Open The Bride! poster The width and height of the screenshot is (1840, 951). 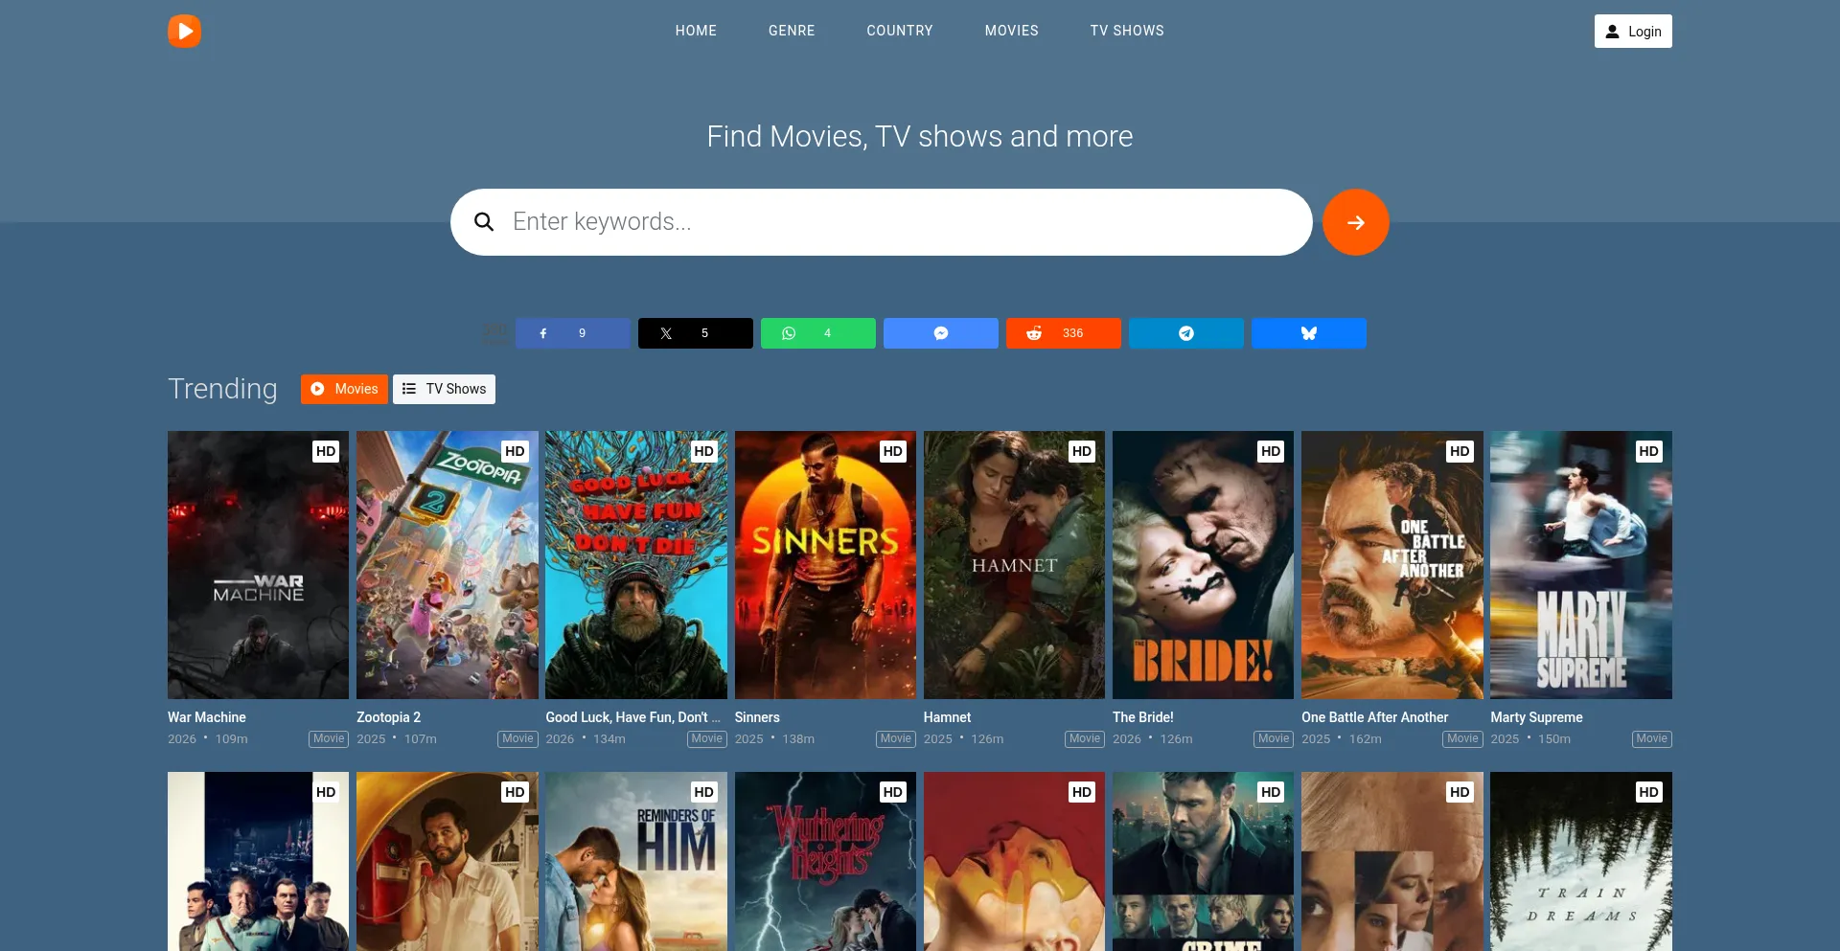click(x=1203, y=565)
